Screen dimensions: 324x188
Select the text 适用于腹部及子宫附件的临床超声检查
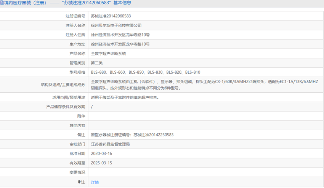pos(125,97)
